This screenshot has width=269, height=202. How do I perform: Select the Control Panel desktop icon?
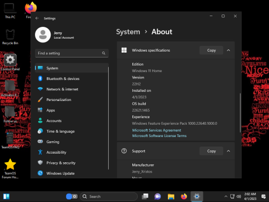pos(10,62)
